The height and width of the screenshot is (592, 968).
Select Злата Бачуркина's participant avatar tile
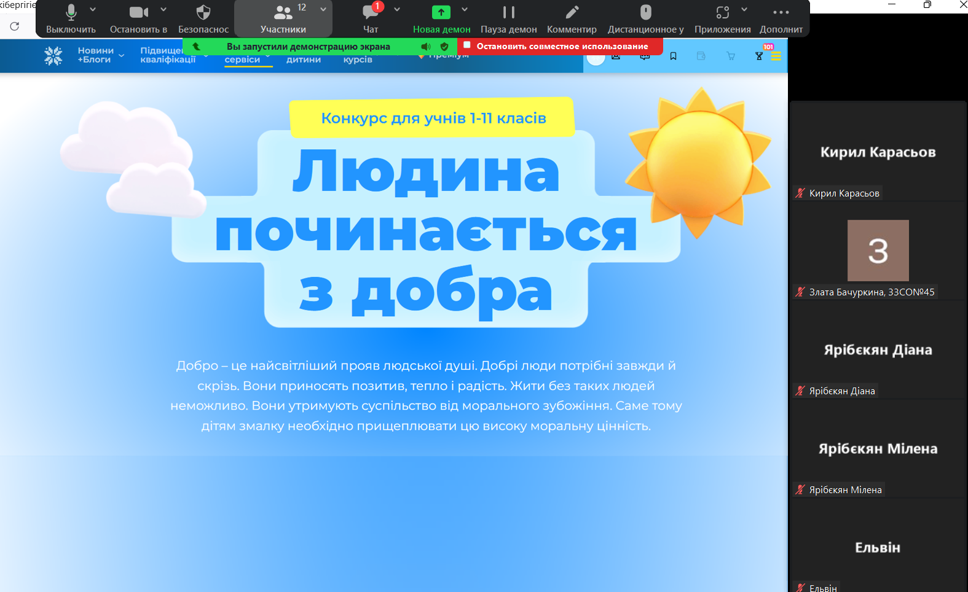(878, 251)
